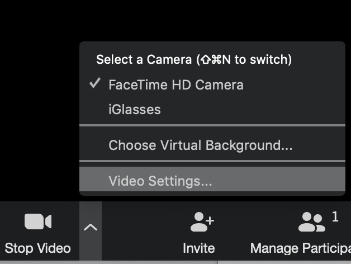351x264 pixels.
Task: Click the Invite text label
Action: coord(199,248)
